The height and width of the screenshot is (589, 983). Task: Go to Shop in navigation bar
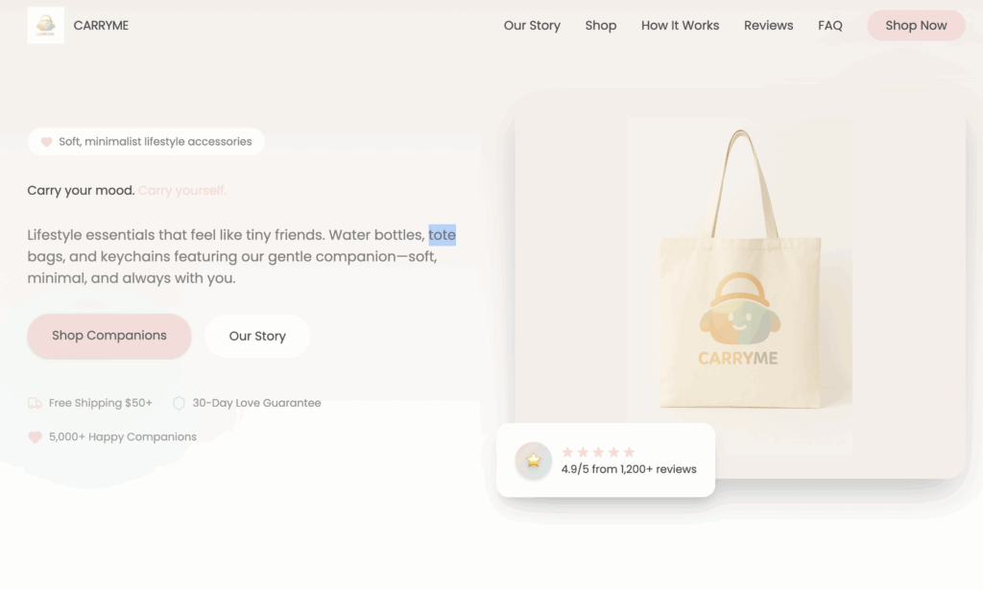coord(601,26)
